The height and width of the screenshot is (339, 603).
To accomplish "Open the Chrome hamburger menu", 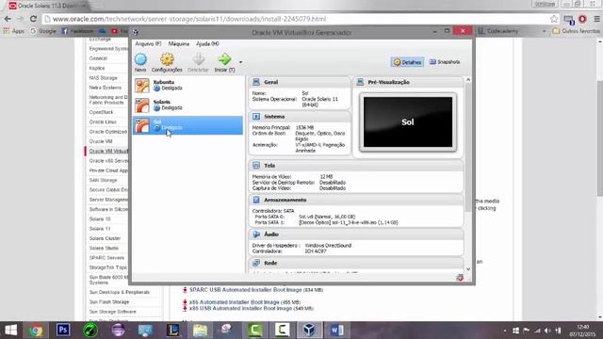I will click(596, 19).
